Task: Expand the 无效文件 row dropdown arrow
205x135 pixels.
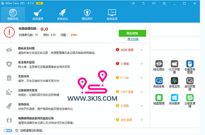Action: pyautogui.click(x=141, y=78)
